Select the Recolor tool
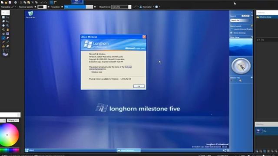This screenshot has width=278, height=156. [7, 46]
